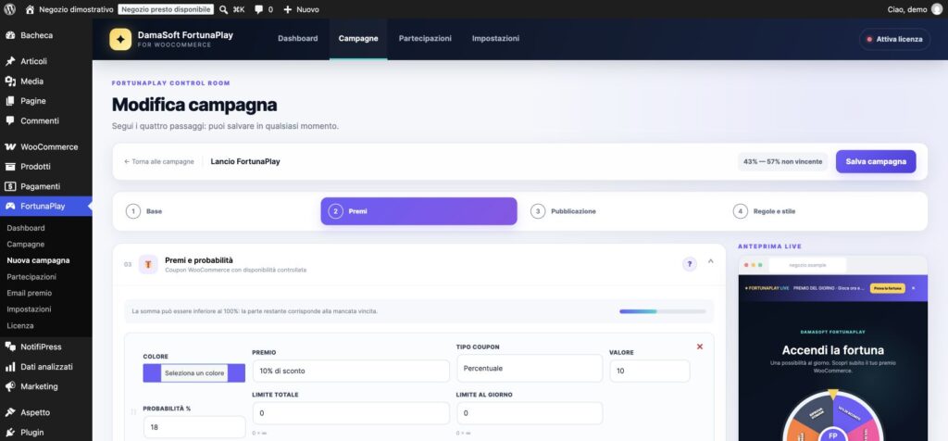The height and width of the screenshot is (441, 948).
Task: Click the DamaSoft FortunaPlay star logo
Action: click(120, 39)
